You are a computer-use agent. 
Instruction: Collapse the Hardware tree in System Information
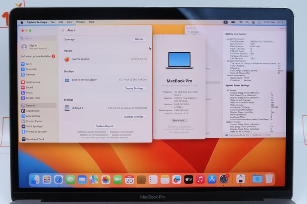pos(188,32)
